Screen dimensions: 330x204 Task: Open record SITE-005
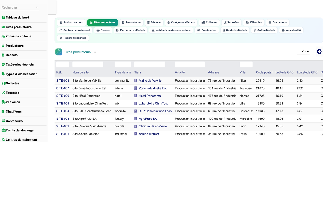[x=63, y=104]
